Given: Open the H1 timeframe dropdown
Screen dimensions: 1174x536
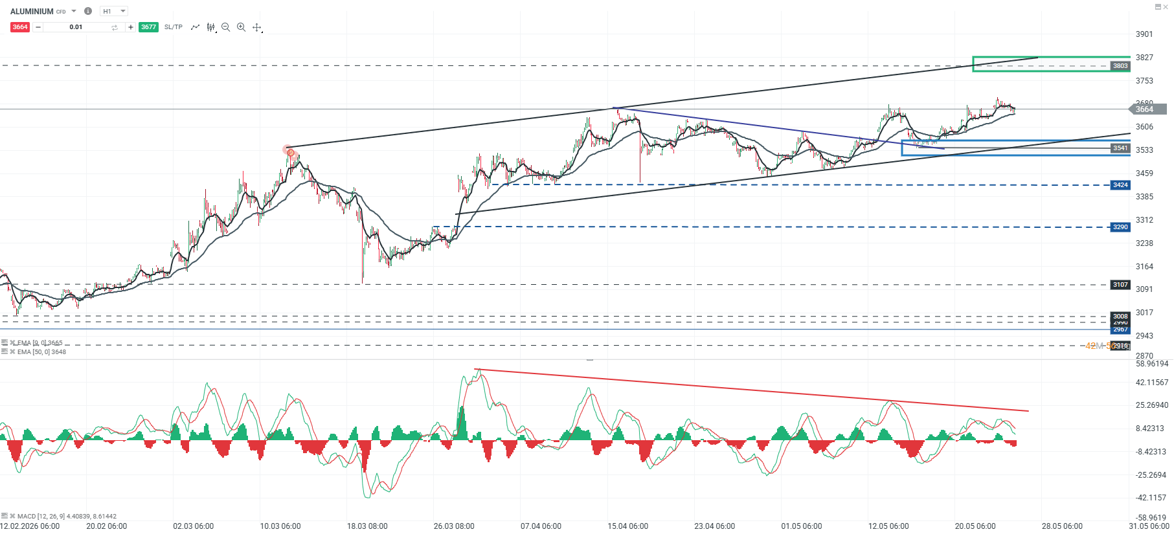Looking at the screenshot, I should [x=115, y=11].
